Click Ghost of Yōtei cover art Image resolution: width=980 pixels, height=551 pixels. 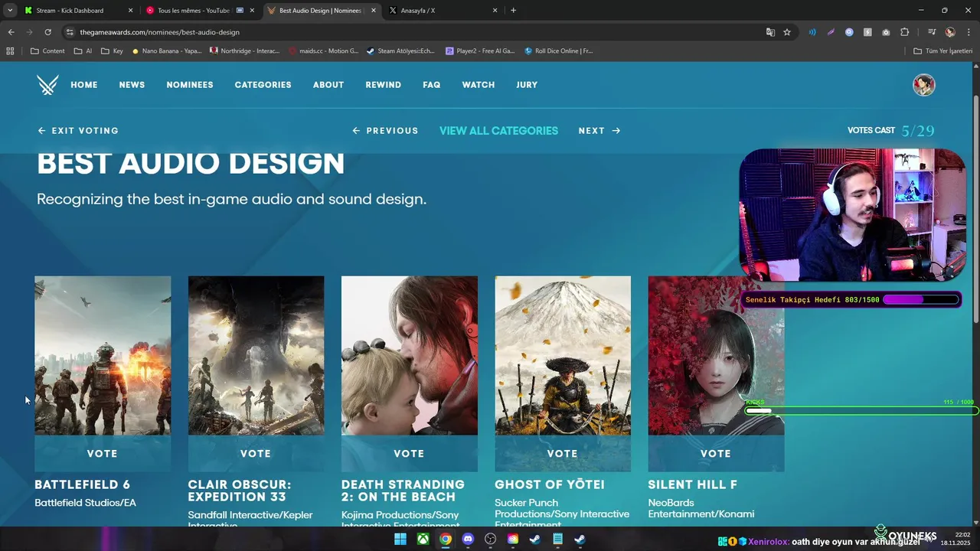pos(563,356)
